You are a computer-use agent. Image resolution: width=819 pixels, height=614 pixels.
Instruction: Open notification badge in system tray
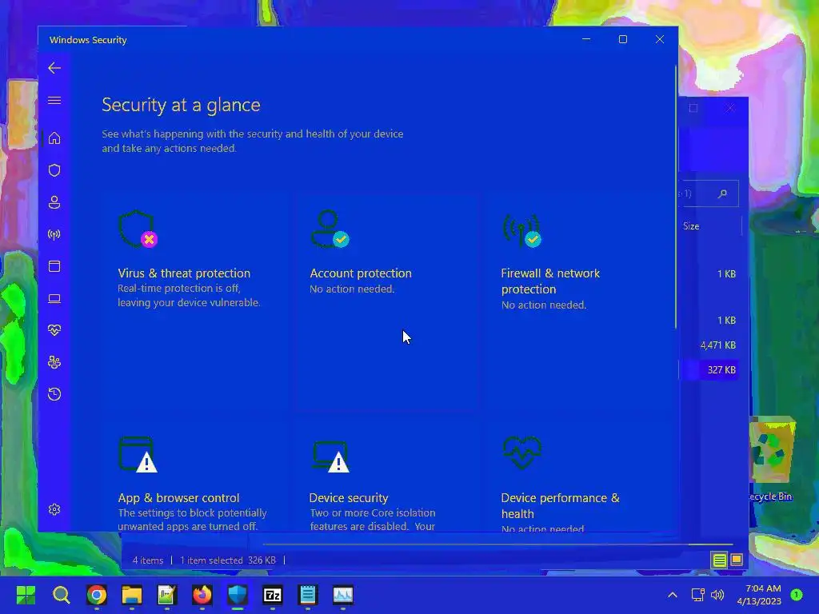pyautogui.click(x=797, y=595)
